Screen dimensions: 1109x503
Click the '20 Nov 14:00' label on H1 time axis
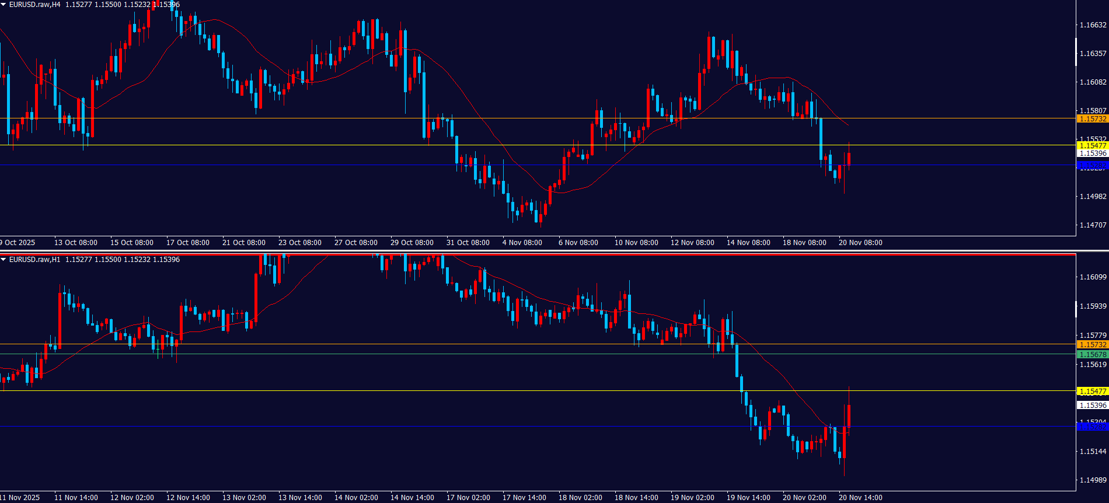pyautogui.click(x=860, y=498)
